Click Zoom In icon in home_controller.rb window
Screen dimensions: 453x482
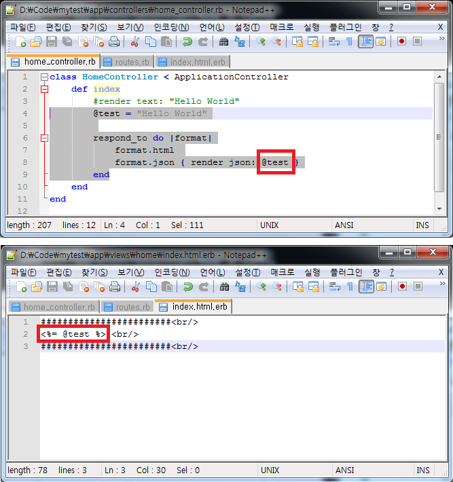[261, 41]
